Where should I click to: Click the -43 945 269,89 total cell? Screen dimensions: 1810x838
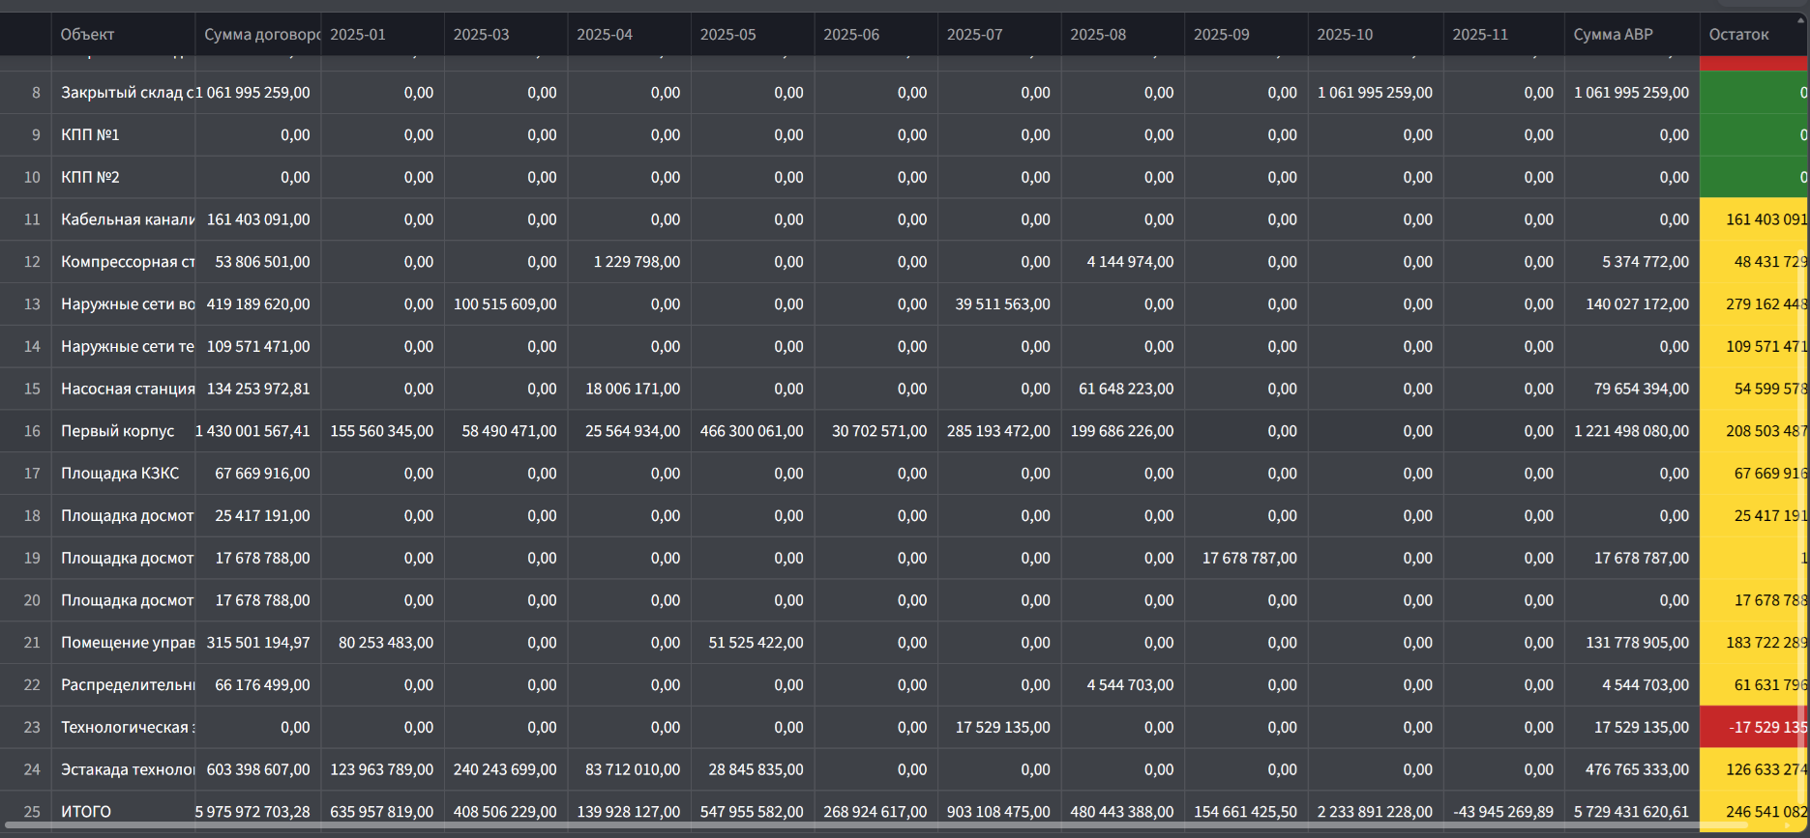pos(1502,812)
